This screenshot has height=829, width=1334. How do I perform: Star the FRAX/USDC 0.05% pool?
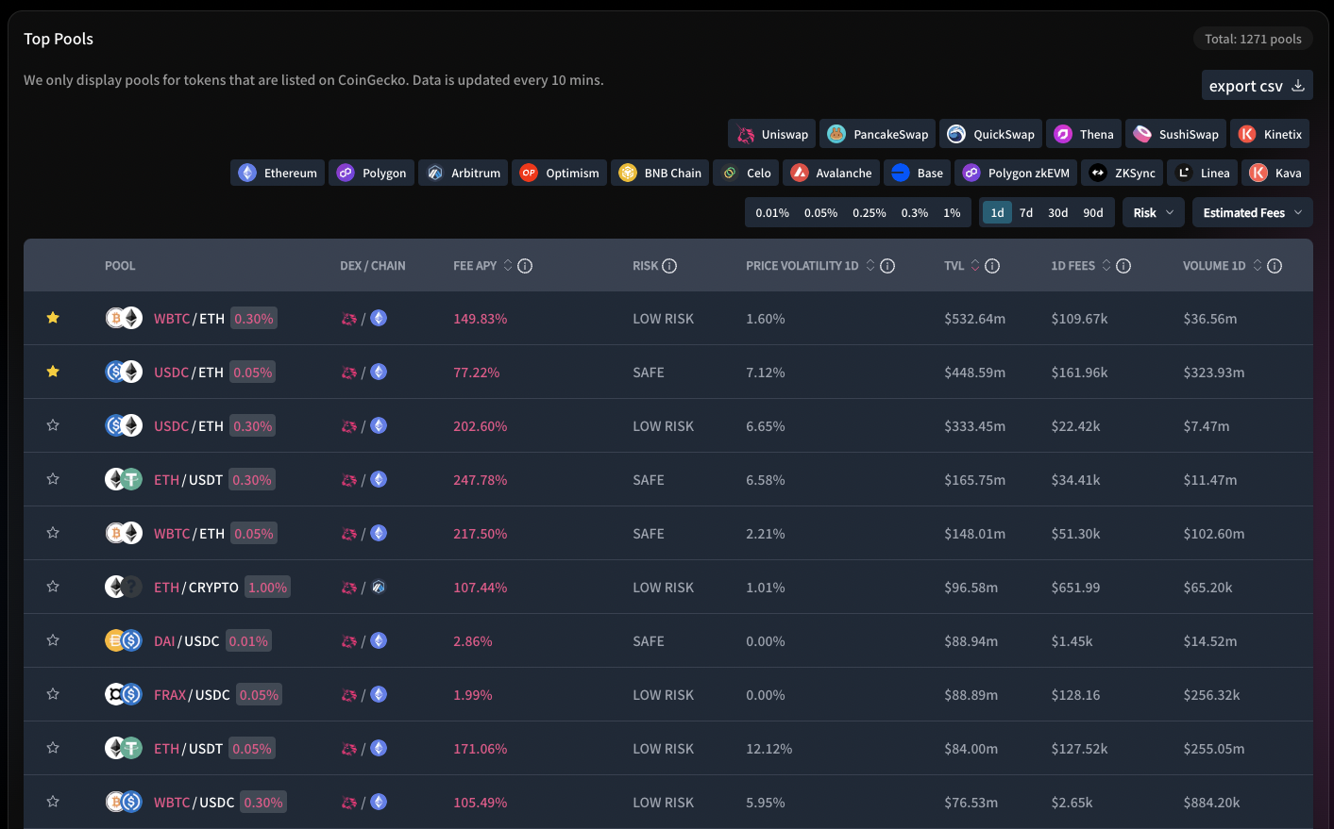tap(53, 694)
